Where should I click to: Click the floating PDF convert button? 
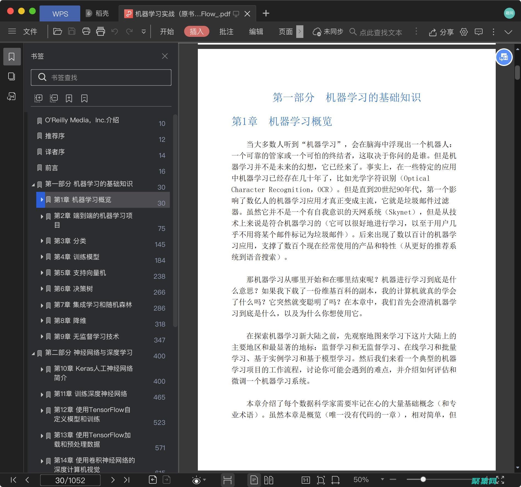click(x=504, y=57)
